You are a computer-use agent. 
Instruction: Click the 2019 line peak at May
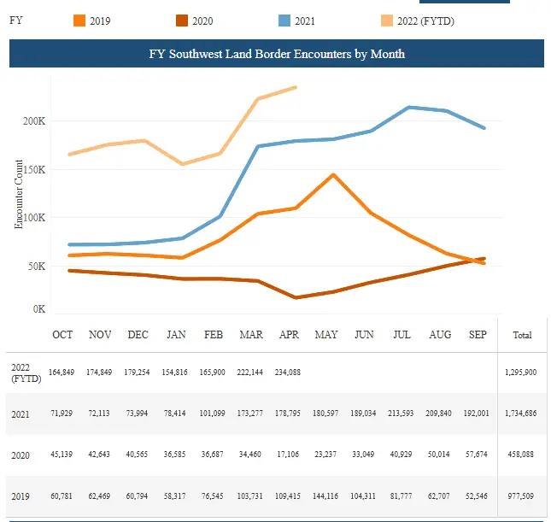point(332,174)
